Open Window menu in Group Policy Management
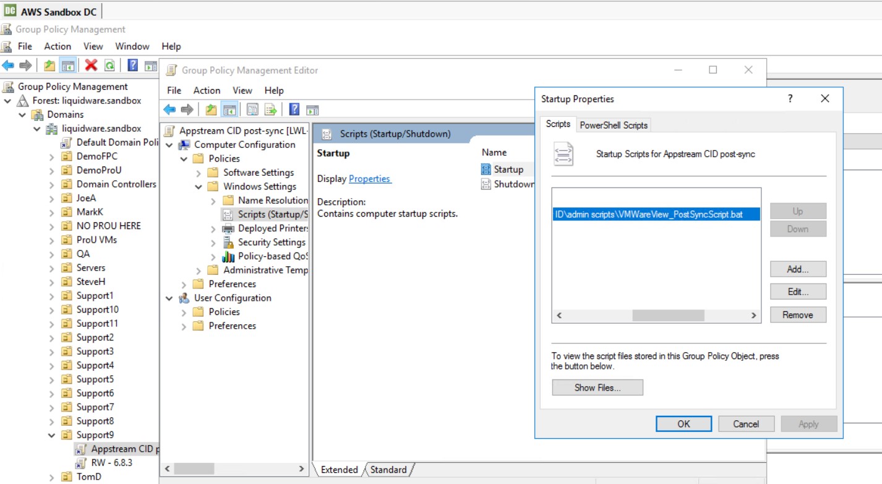This screenshot has width=882, height=484. [132, 46]
